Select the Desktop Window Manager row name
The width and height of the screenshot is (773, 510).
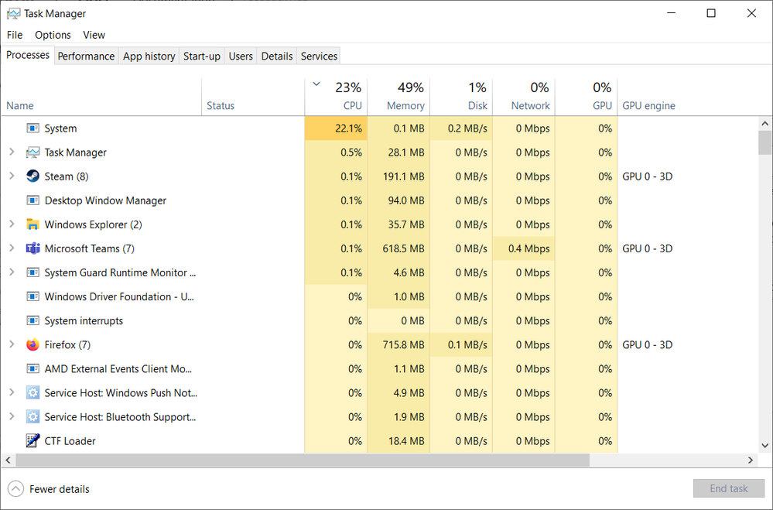[105, 200]
